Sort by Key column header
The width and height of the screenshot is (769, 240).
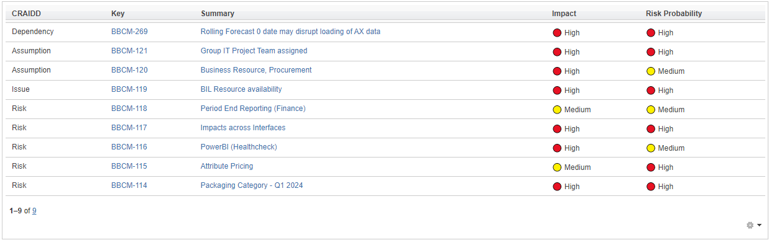(117, 14)
